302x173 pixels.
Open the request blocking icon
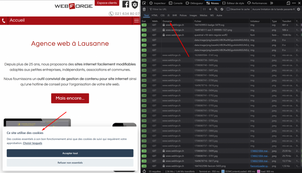[x=222, y=9]
